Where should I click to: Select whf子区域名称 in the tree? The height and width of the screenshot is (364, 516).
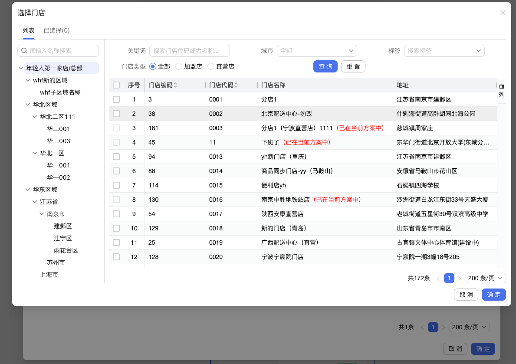pyautogui.click(x=60, y=92)
